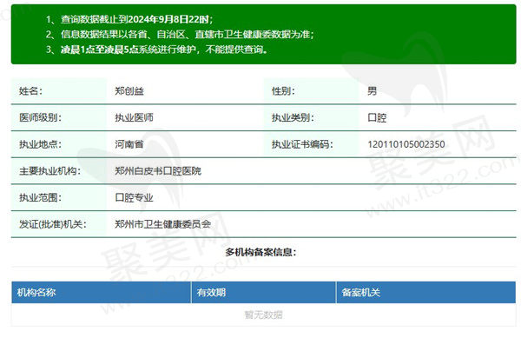Select 郑州白皮书口腔医院 institution name

[x=158, y=171]
